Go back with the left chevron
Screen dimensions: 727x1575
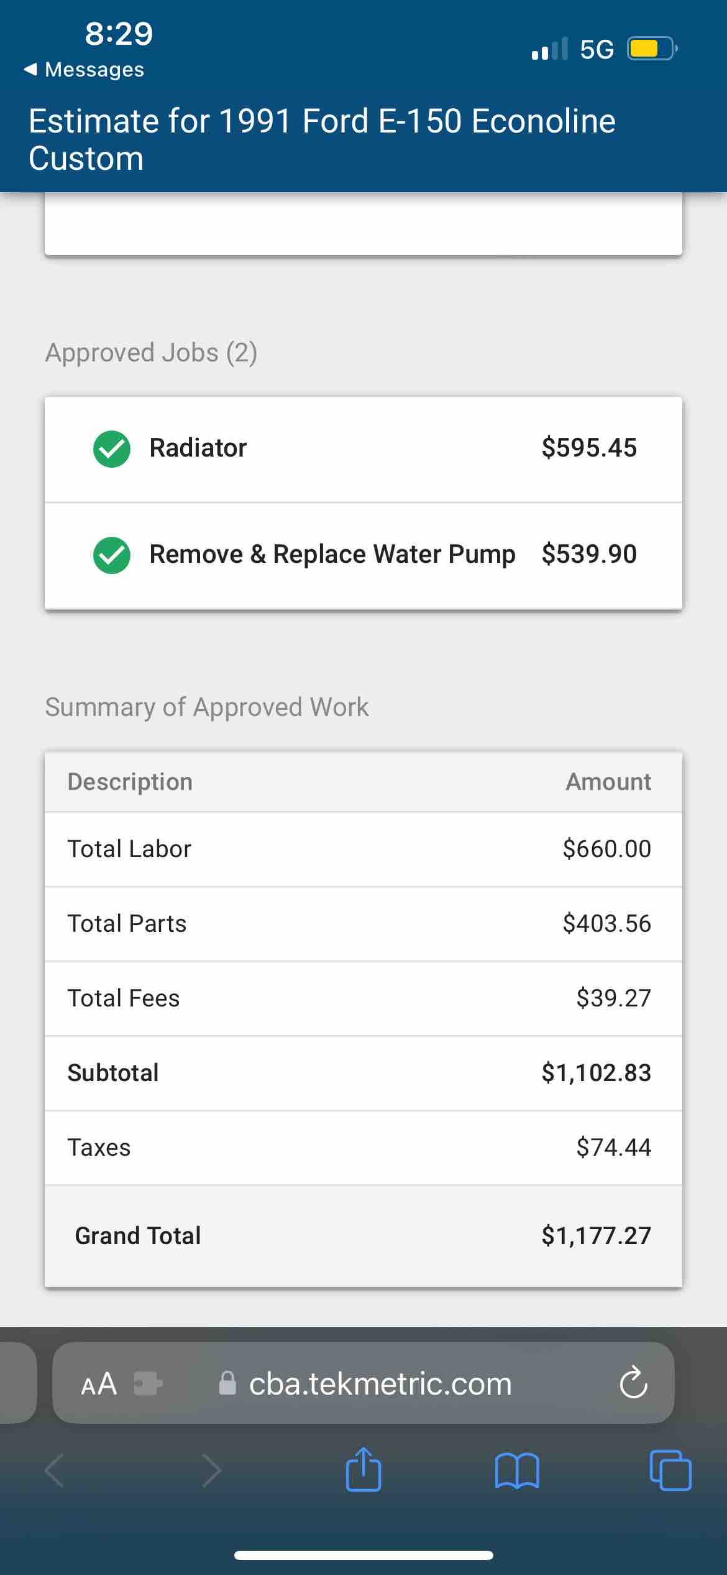(x=55, y=1471)
